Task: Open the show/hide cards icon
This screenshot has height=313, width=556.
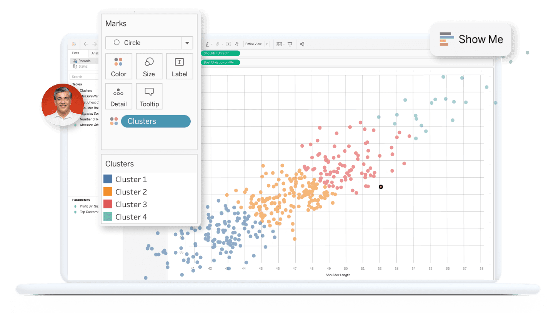Action: click(279, 44)
